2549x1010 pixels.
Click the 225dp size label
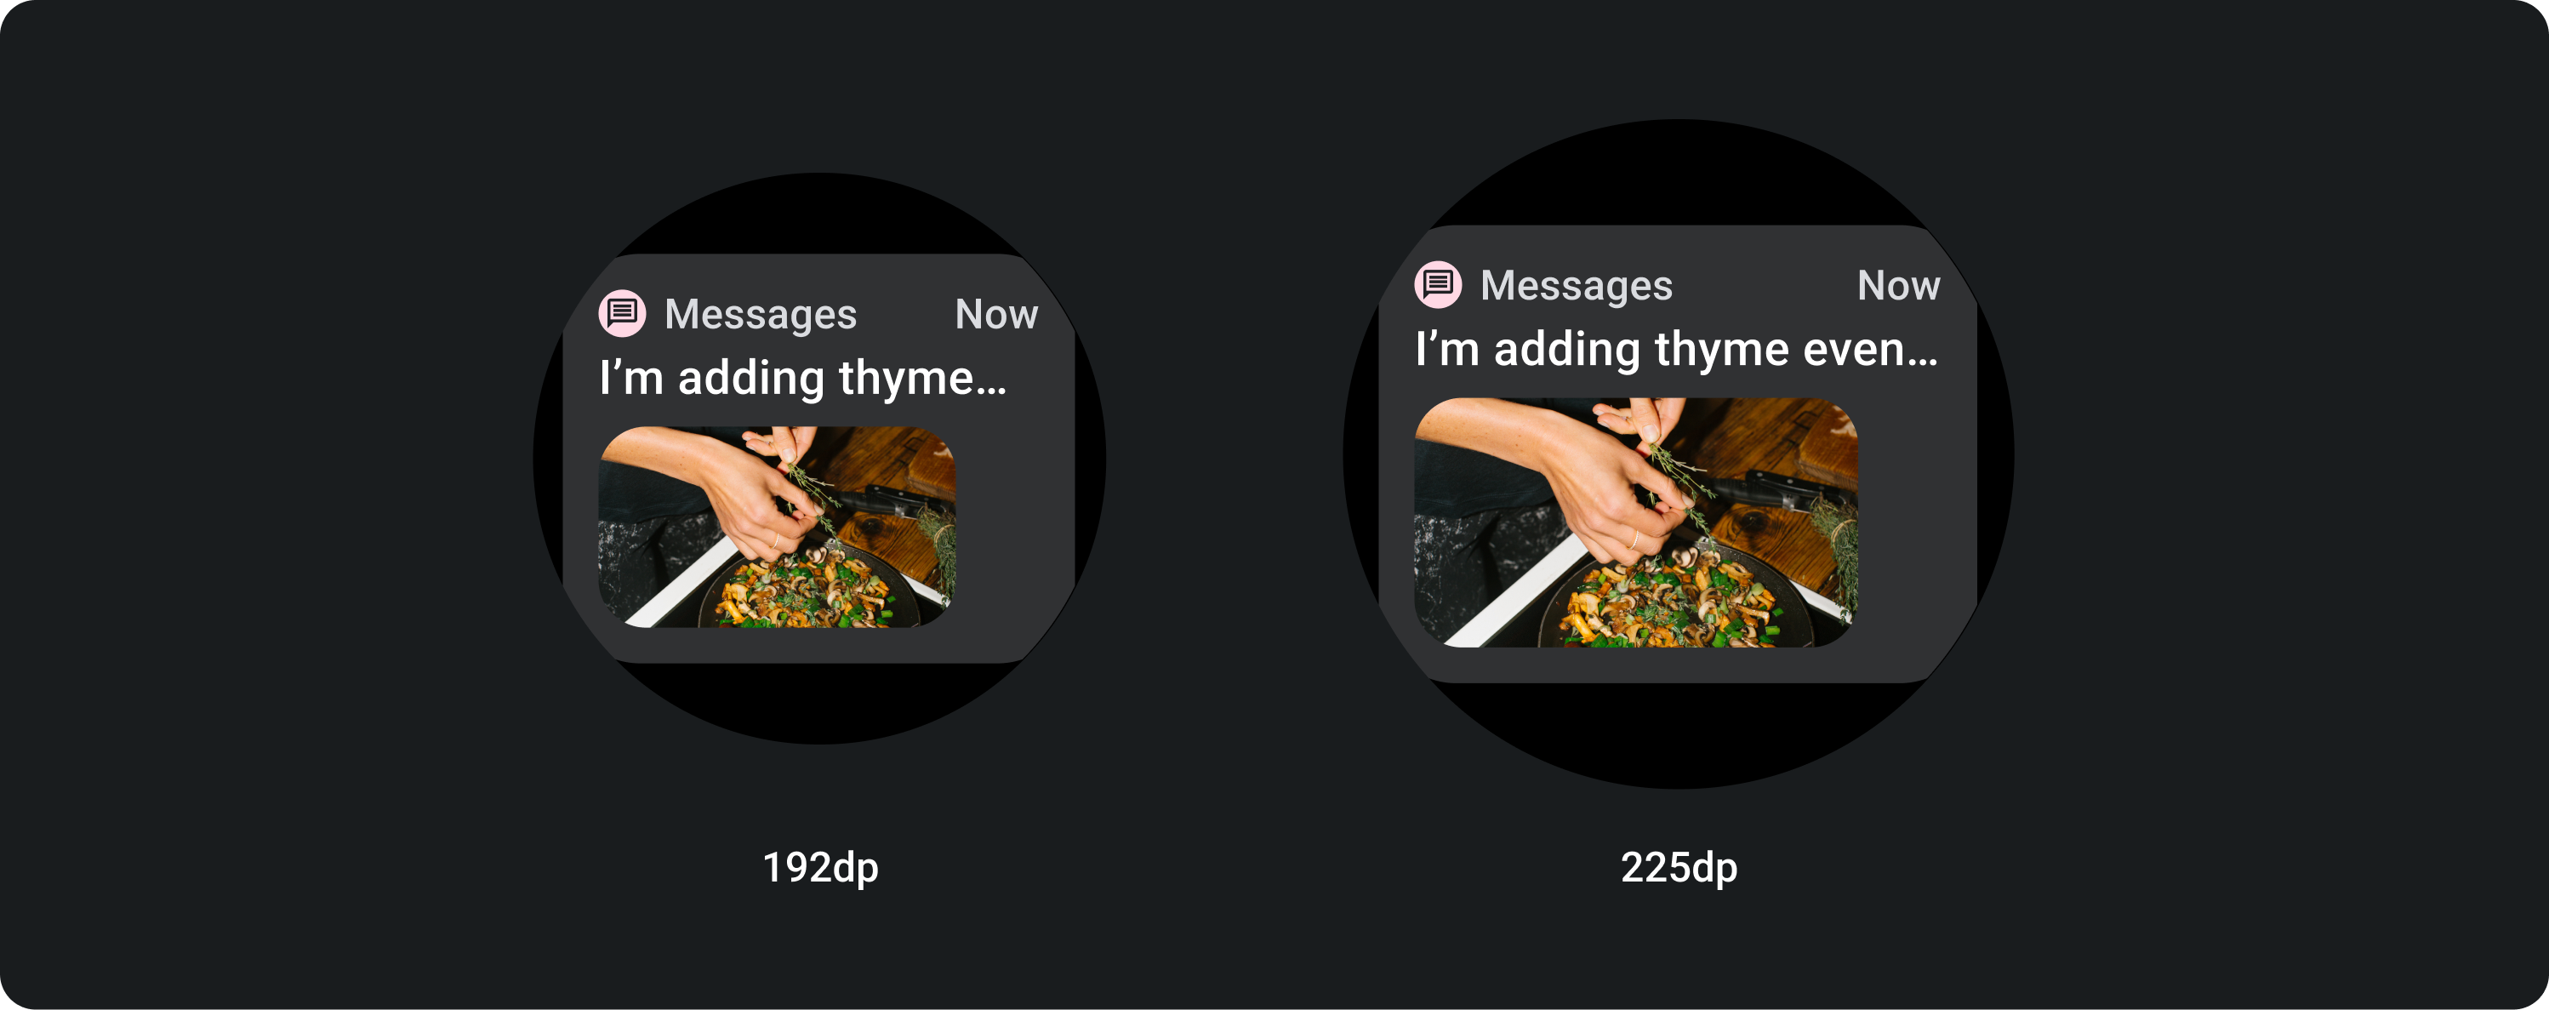[1679, 868]
